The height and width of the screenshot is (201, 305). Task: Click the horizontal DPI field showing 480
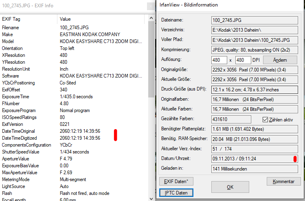coord(219,60)
